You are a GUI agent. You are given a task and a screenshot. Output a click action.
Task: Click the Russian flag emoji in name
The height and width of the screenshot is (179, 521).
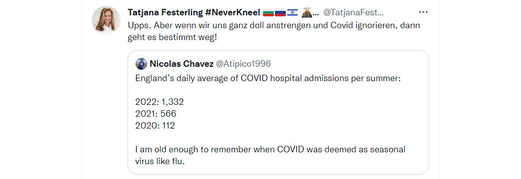[x=280, y=12]
